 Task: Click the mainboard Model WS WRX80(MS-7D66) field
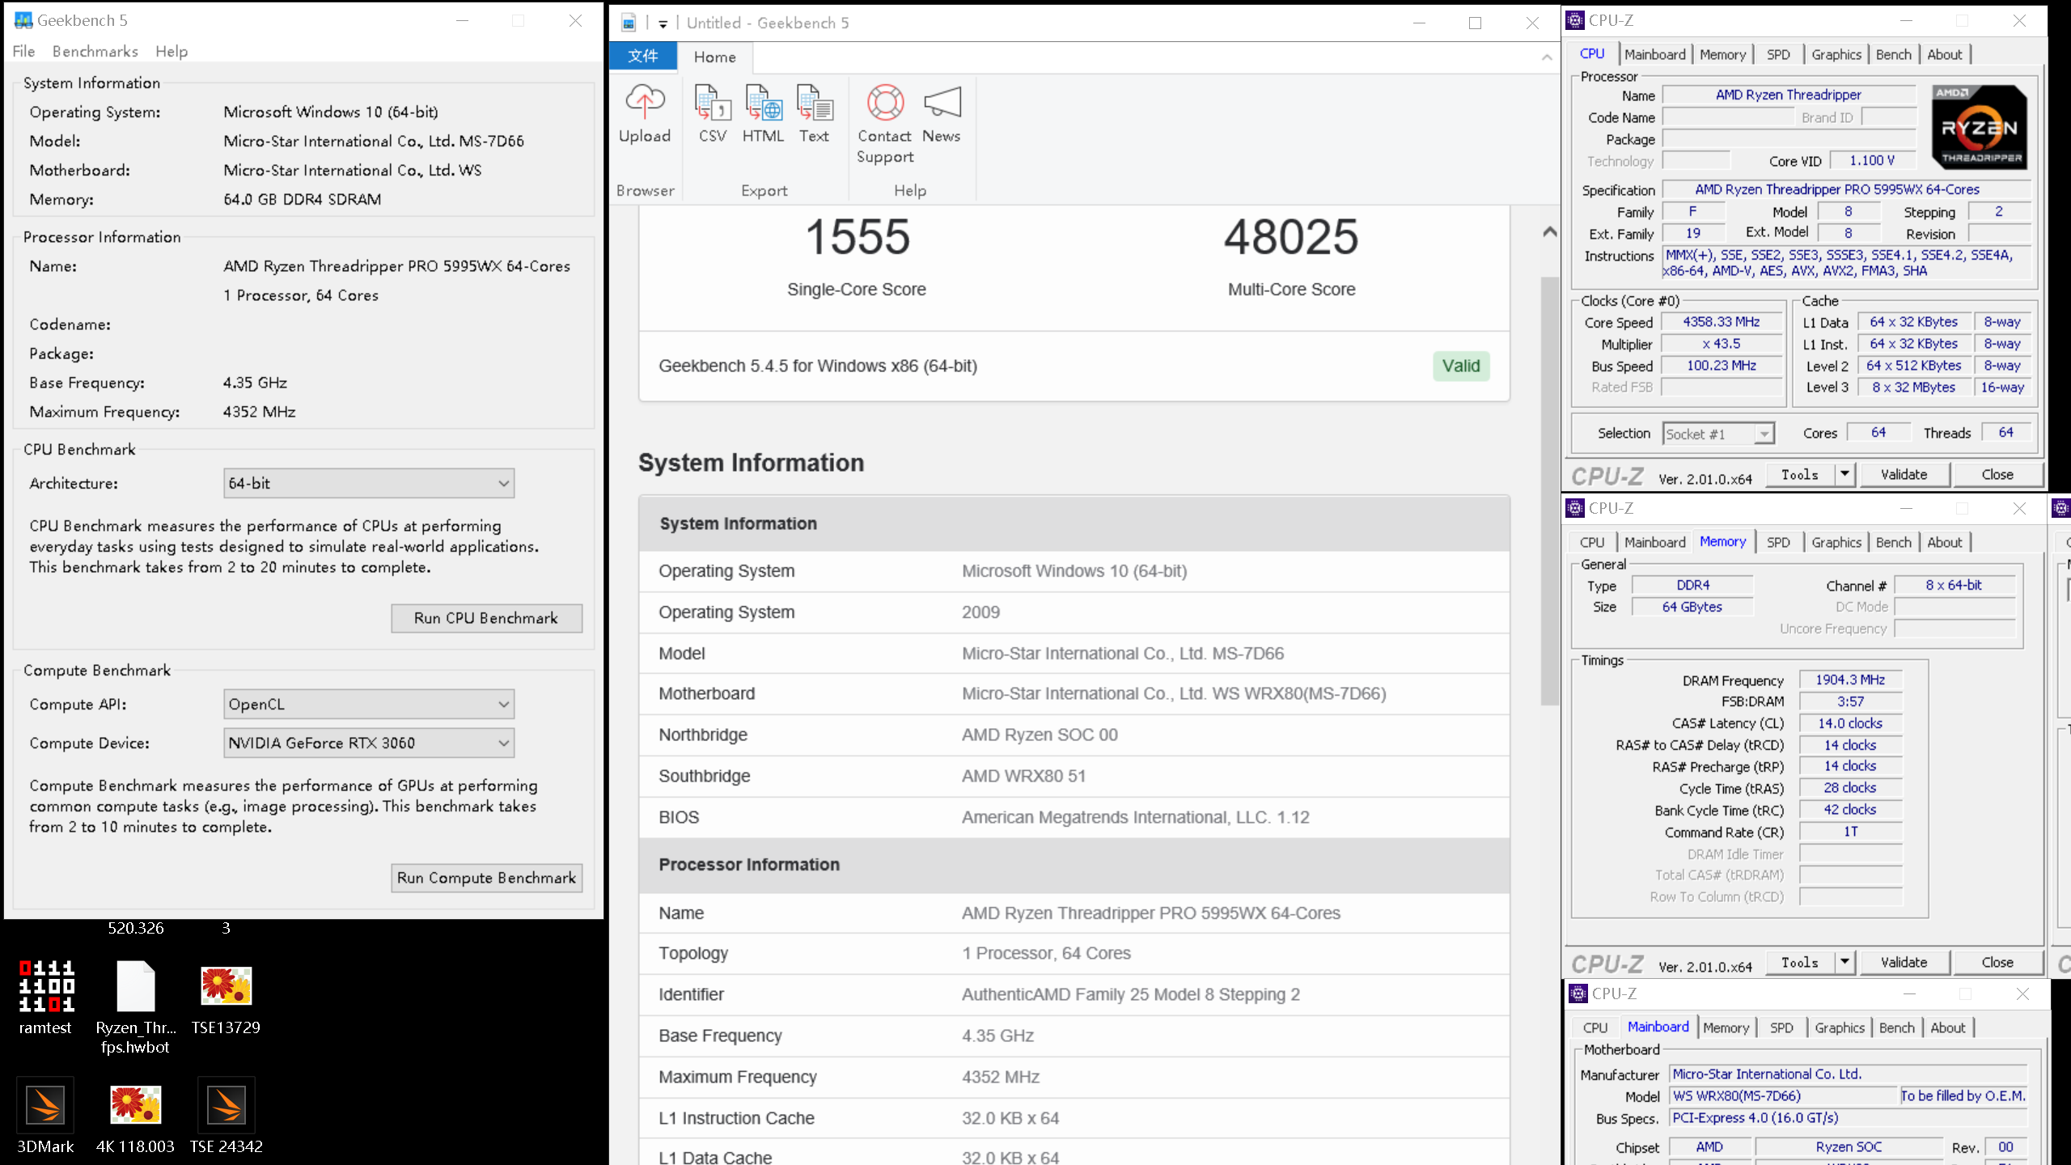(x=1783, y=1096)
